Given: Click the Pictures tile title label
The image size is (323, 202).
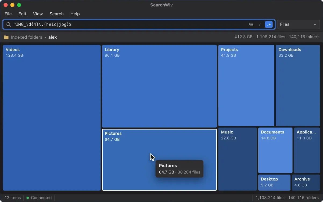Looking at the screenshot, I should click(113, 134).
